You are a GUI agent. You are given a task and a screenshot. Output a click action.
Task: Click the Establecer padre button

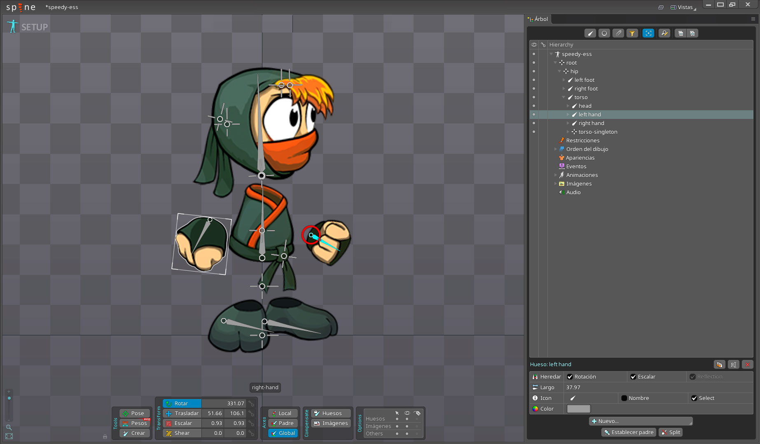(629, 432)
